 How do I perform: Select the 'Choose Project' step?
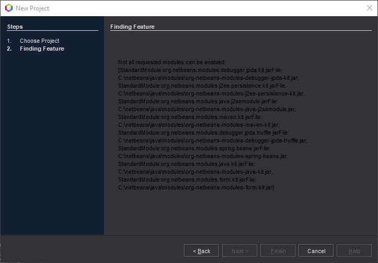[40, 41]
